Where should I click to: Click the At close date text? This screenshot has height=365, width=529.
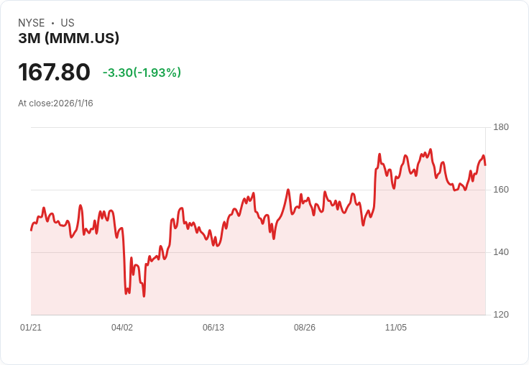click(55, 103)
